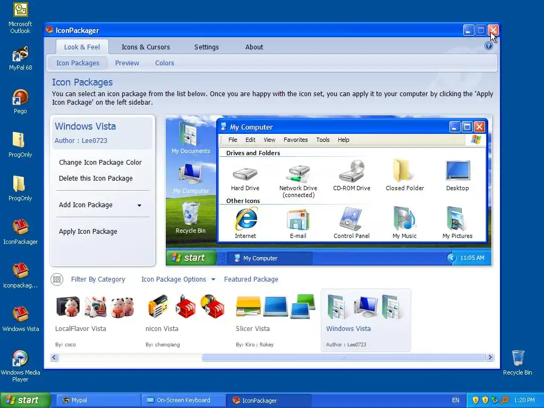Click the magnifier icon in system tray

[505, 400]
